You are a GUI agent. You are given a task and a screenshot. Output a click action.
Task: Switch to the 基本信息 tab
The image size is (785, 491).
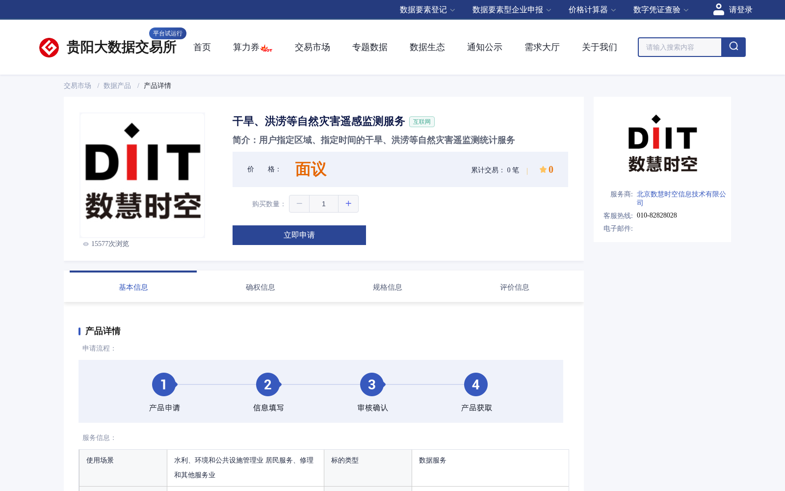click(133, 287)
